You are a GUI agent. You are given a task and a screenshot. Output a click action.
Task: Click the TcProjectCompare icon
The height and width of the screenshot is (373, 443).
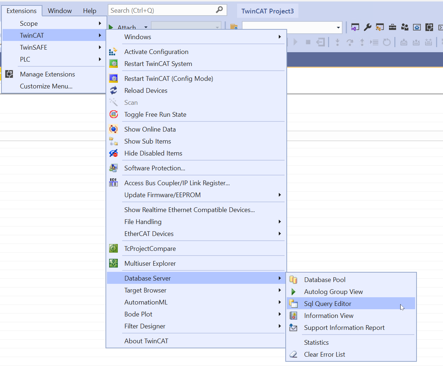pos(113,249)
